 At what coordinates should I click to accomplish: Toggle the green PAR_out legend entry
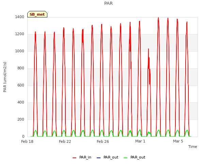tap(134, 158)
